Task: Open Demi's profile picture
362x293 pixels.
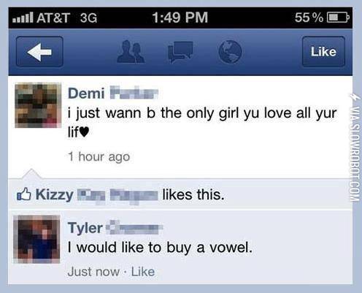Action: 38,105
